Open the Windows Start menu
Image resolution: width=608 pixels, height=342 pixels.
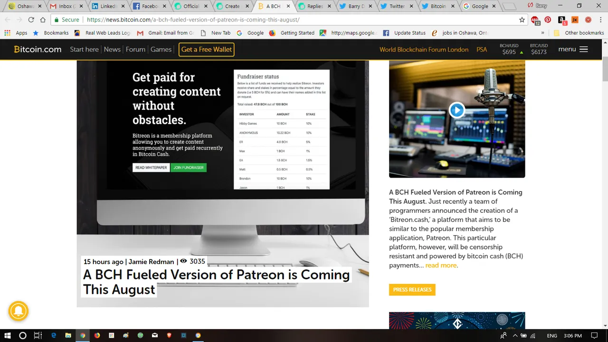coord(8,335)
